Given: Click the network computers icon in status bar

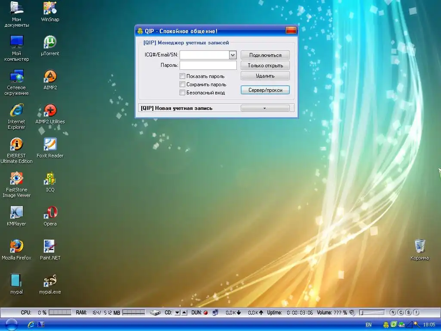Looking at the screenshot, I should point(215,312).
